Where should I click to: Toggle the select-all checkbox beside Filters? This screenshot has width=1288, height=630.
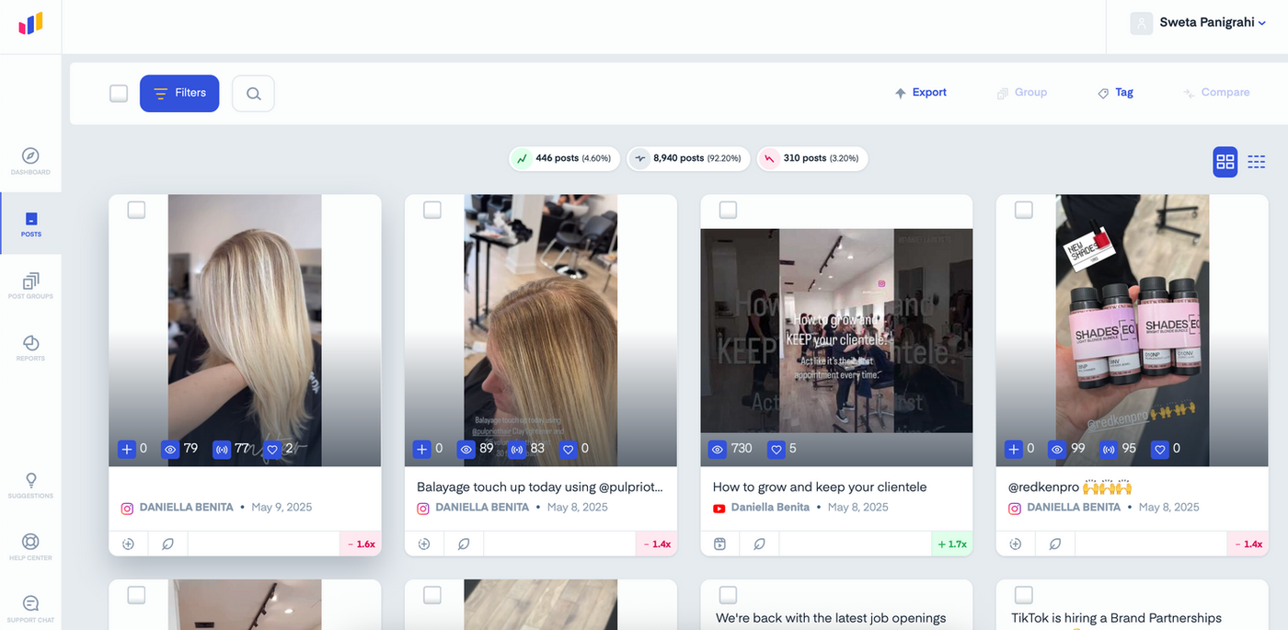119,93
